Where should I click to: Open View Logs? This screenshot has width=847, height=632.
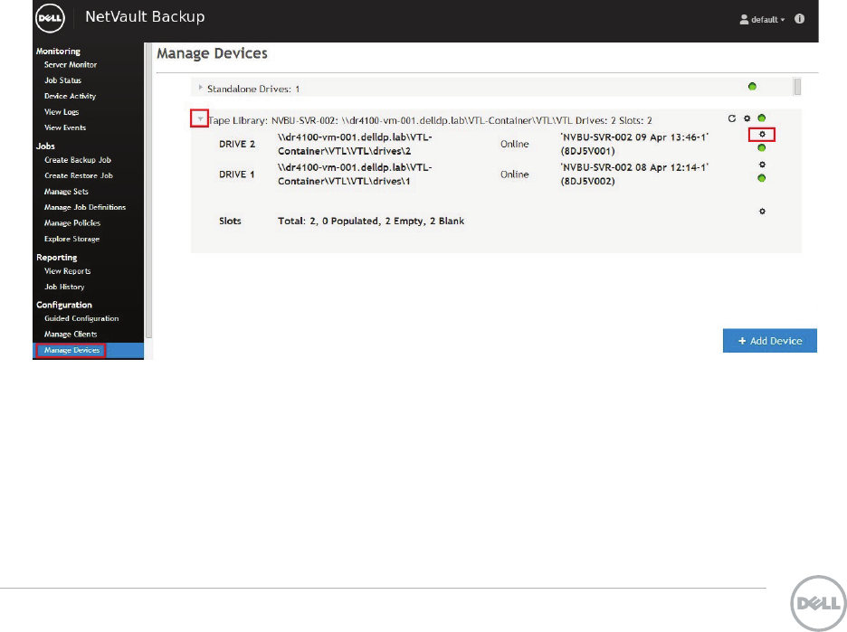[x=62, y=112]
